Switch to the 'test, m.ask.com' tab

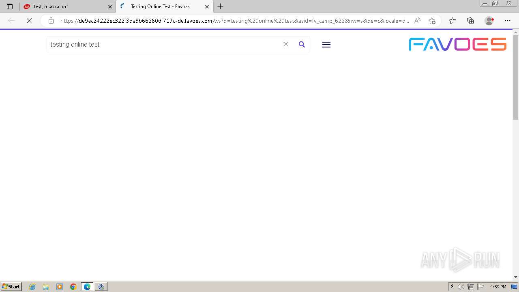[67, 6]
